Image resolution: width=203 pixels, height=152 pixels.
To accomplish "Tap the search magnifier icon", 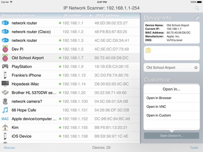I will click(197, 8).
